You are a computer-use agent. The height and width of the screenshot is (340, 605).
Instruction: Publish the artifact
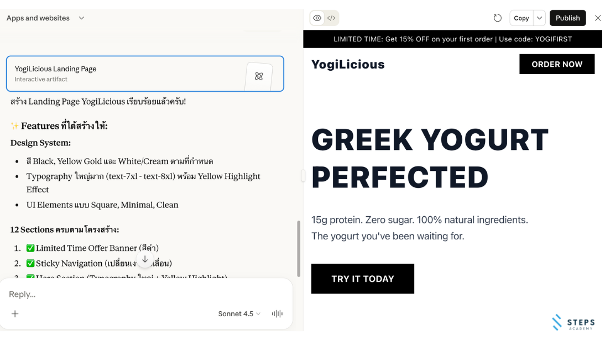tap(567, 18)
